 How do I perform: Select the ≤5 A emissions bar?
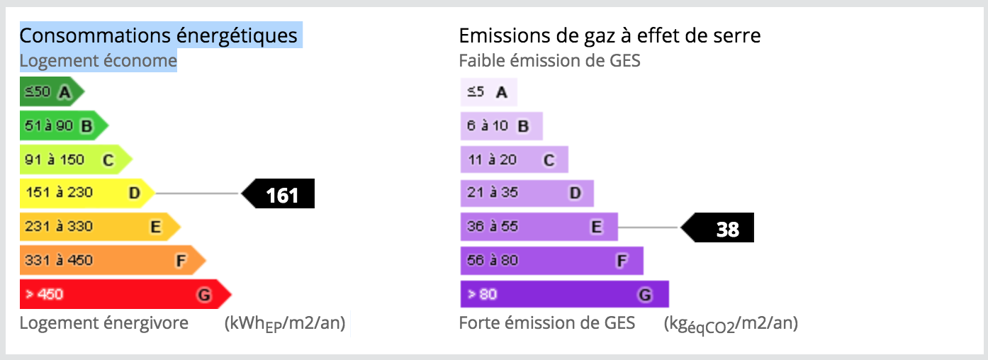tap(488, 92)
